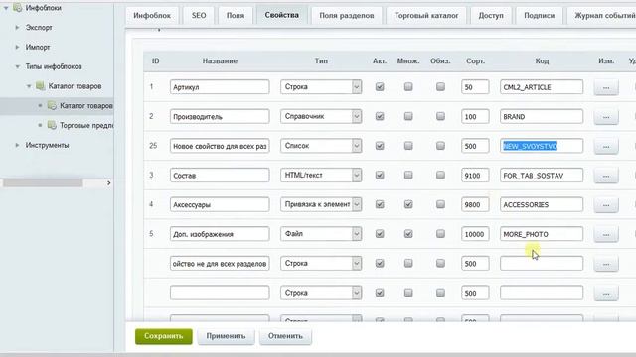Open edit dialog for Аксессуары property
The image size is (636, 357).
tap(606, 205)
